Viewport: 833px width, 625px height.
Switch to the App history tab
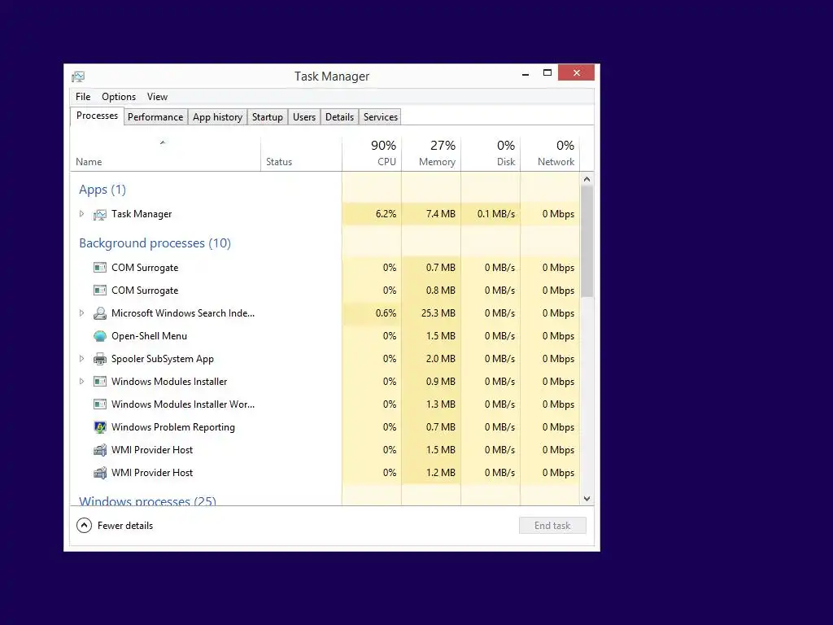[x=217, y=117]
